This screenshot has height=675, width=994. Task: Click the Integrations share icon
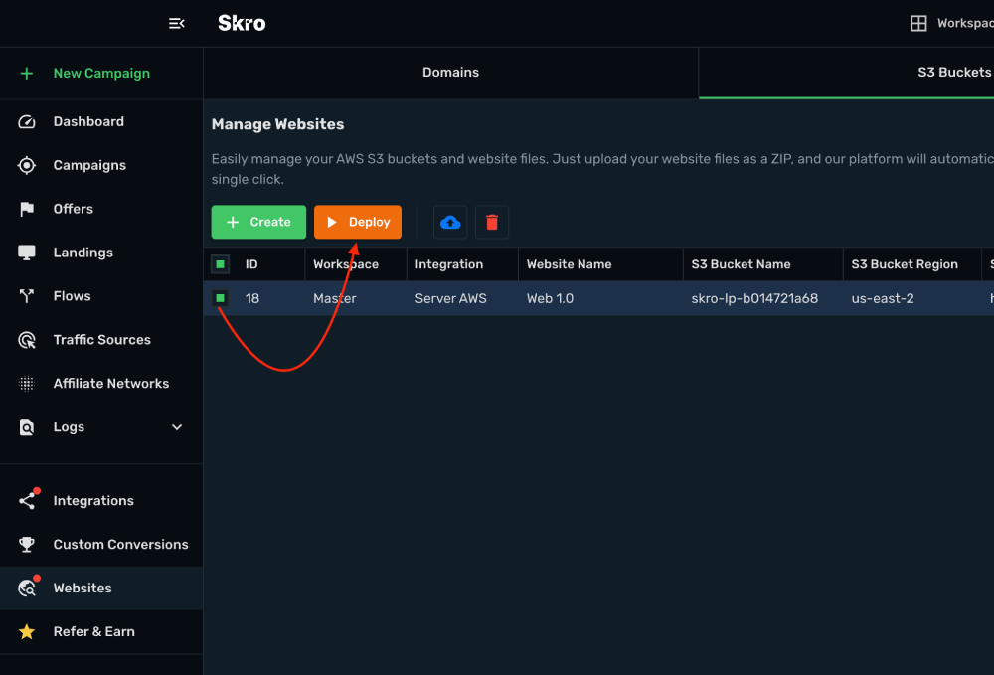pos(27,501)
